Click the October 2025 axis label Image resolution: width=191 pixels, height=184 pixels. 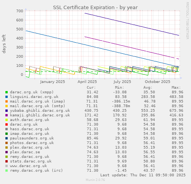pyautogui.click(x=158, y=82)
